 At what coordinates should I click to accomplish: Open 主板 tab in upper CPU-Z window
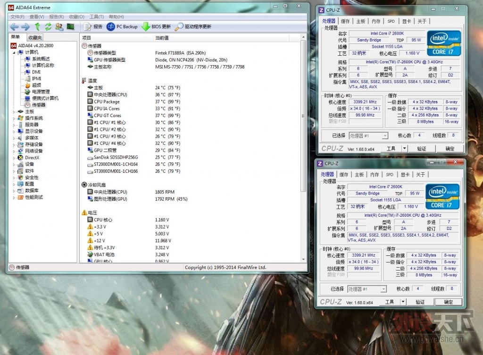point(361,21)
